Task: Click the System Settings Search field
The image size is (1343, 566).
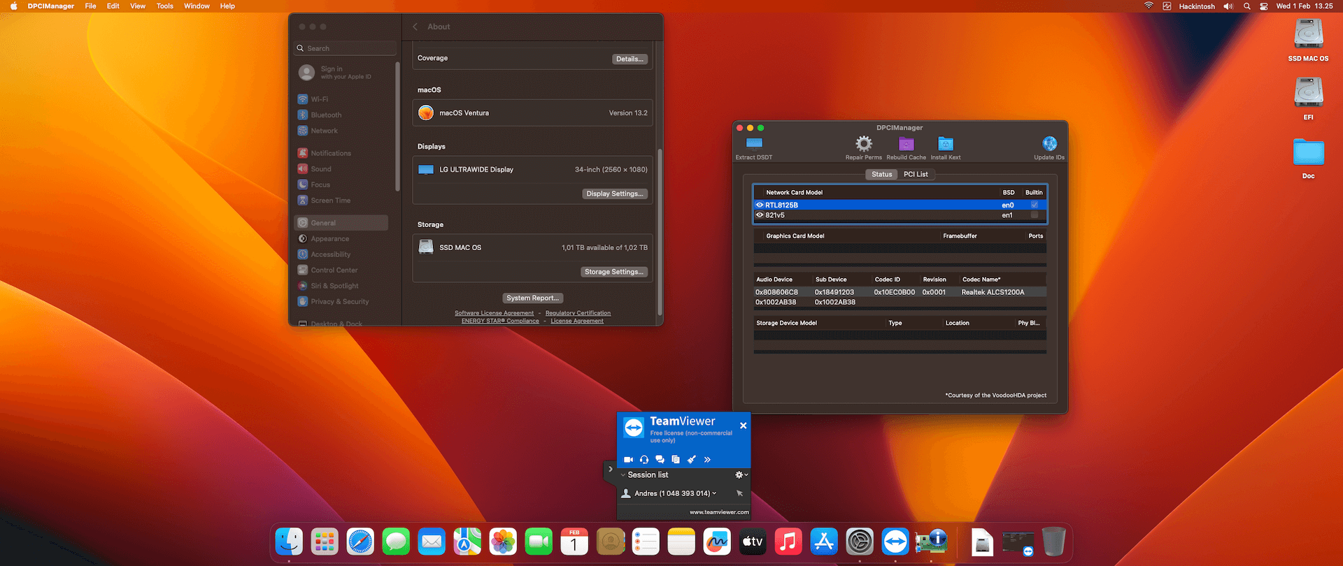Action: [x=346, y=48]
